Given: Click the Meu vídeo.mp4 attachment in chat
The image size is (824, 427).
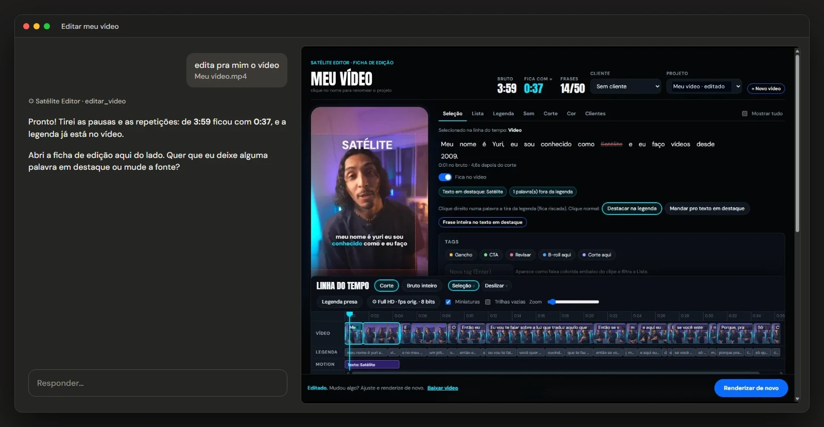Looking at the screenshot, I should [x=220, y=76].
